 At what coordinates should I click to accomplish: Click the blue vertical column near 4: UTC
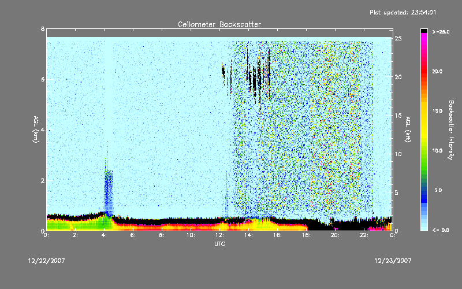coord(109,193)
